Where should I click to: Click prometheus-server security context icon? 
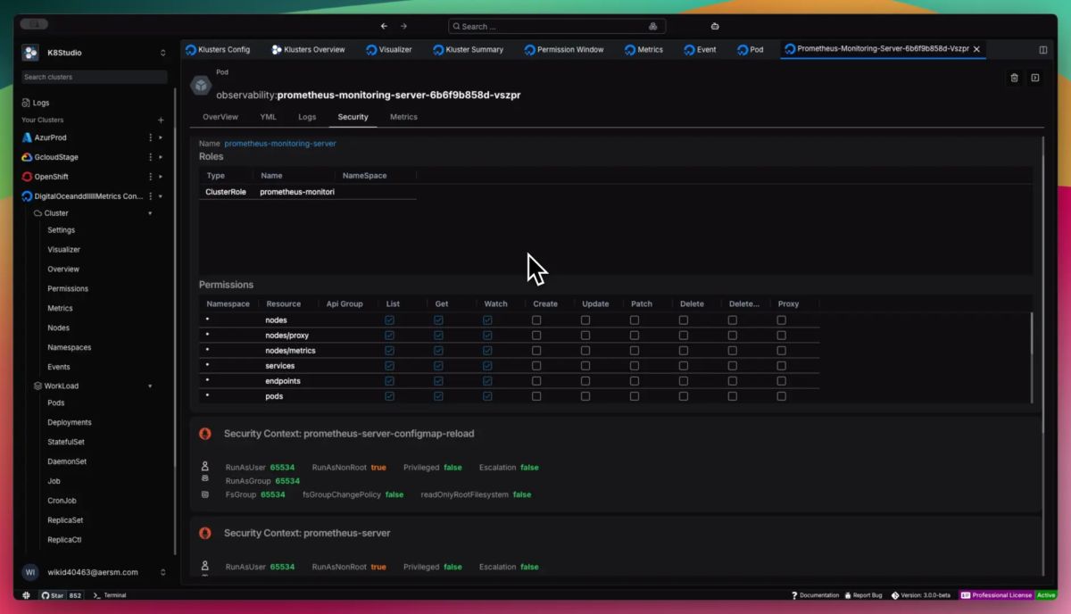(205, 533)
